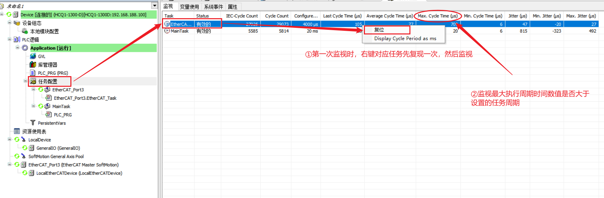Open the project dropdown arrow beside 未命名1
The width and height of the screenshot is (604, 198).
coord(154,6)
